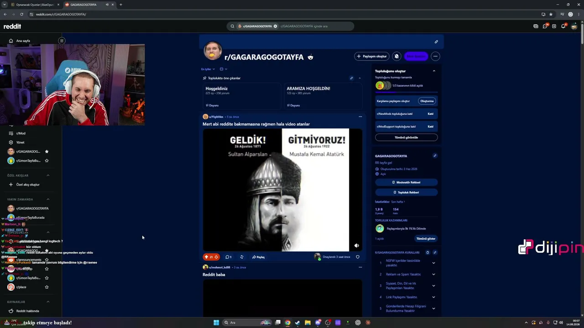The image size is (584, 328).
Task: Click the Oluşturma button for welcome post
Action: (427, 101)
